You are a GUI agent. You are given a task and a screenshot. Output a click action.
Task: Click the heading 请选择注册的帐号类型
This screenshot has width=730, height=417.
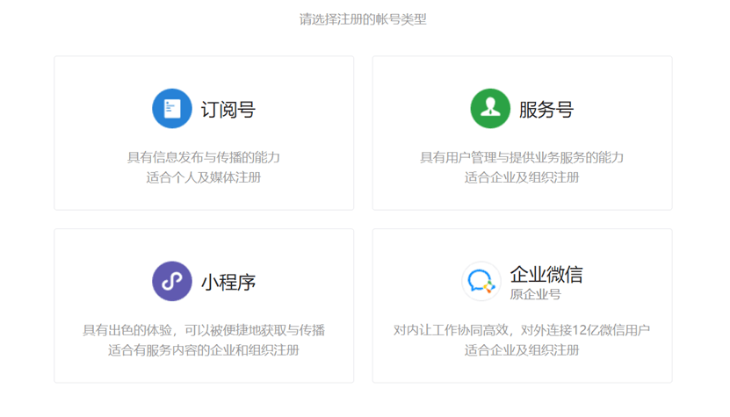[x=363, y=19]
